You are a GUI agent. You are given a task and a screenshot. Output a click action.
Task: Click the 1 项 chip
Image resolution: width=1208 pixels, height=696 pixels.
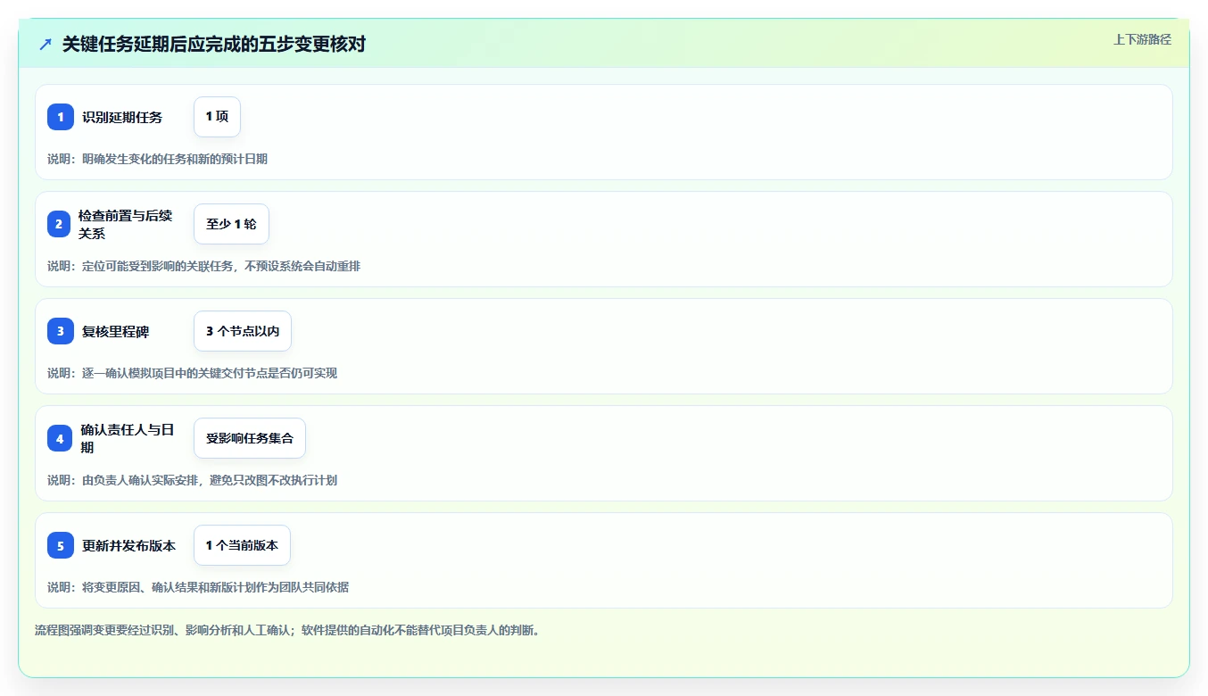pyautogui.click(x=217, y=117)
